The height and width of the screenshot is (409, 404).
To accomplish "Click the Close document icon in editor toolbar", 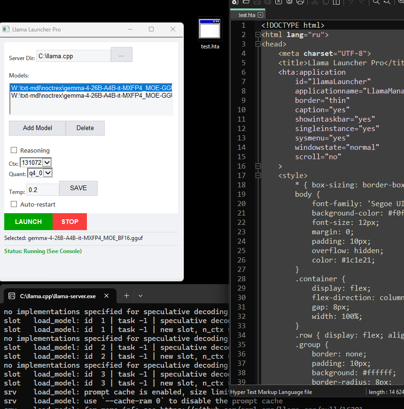I will pyautogui.click(x=279, y=2).
